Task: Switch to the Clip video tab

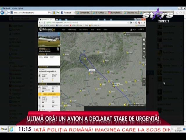Action: pyautogui.click(x=131, y=13)
